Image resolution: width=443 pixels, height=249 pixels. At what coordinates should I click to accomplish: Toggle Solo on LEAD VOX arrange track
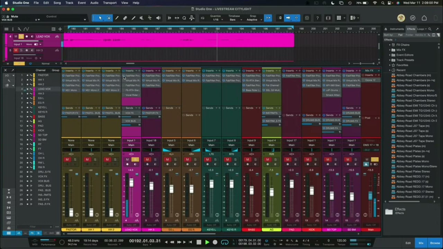[21, 37]
